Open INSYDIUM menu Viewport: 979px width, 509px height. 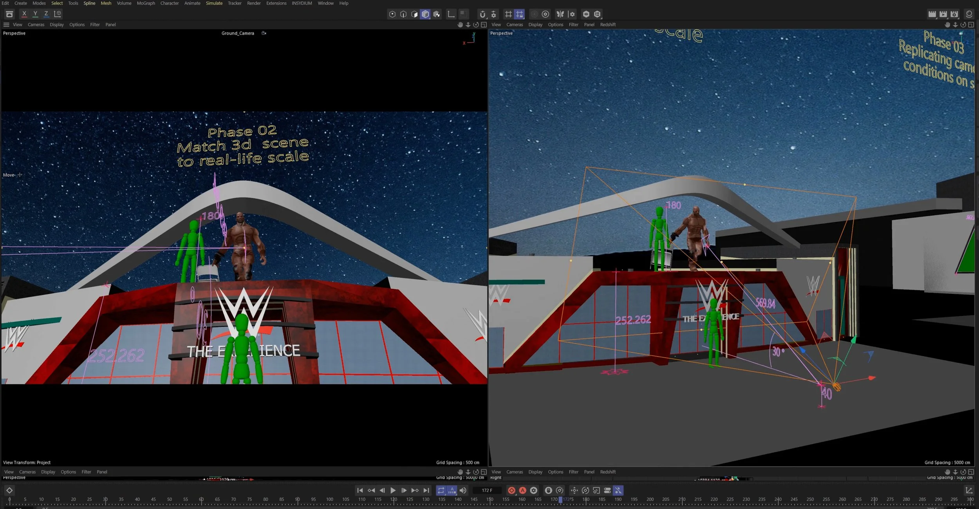tap(302, 3)
